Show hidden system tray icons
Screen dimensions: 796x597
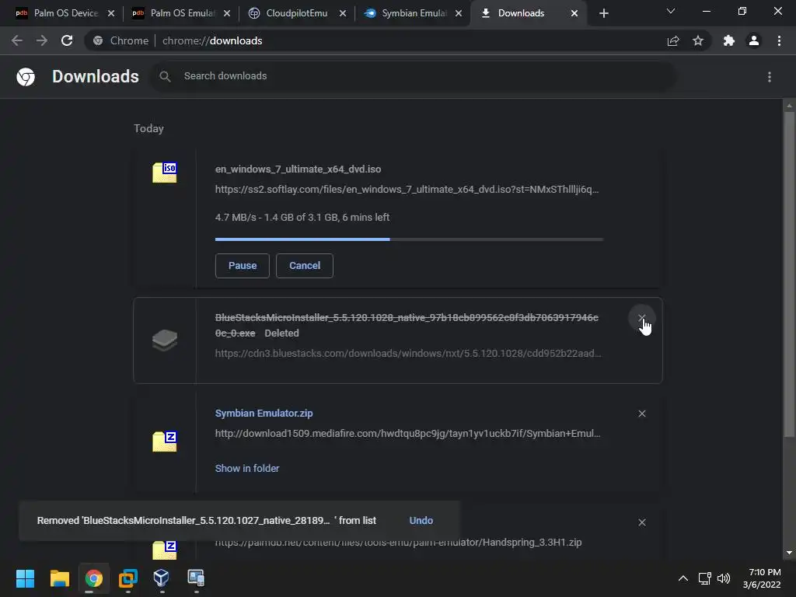pos(683,578)
